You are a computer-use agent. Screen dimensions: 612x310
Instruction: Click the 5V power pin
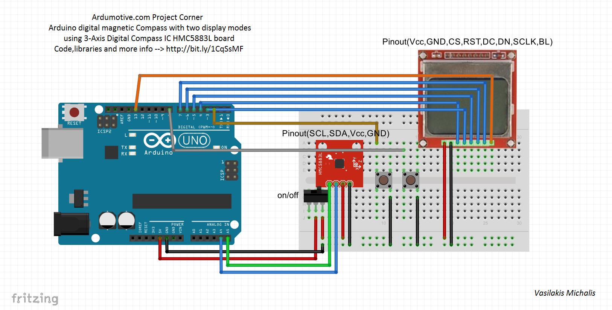pyautogui.click(x=160, y=238)
